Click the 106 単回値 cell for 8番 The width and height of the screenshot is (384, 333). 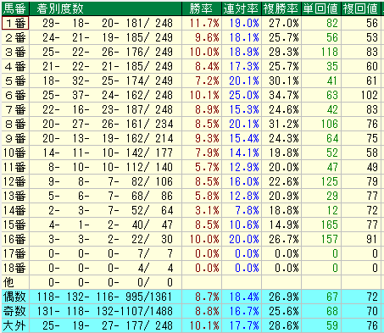pos(321,124)
